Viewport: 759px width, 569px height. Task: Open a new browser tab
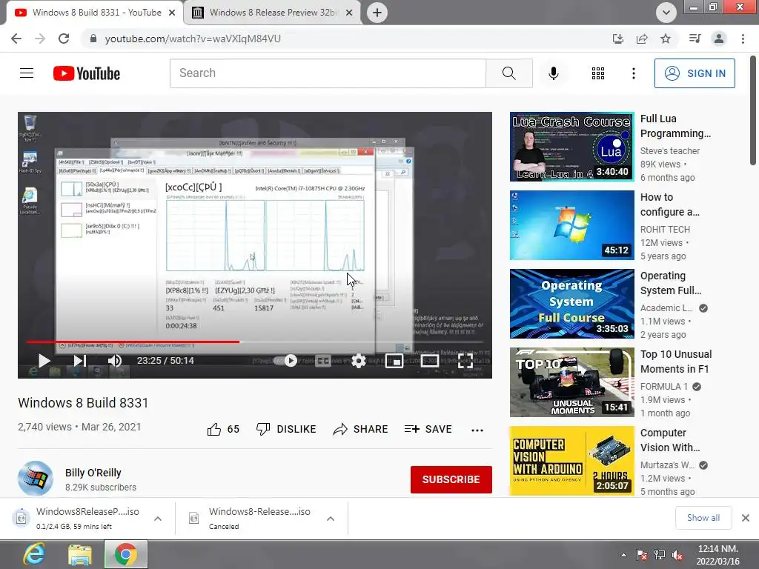[x=377, y=13]
